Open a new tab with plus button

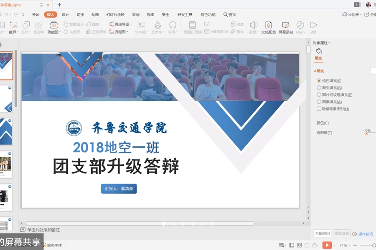59,5
